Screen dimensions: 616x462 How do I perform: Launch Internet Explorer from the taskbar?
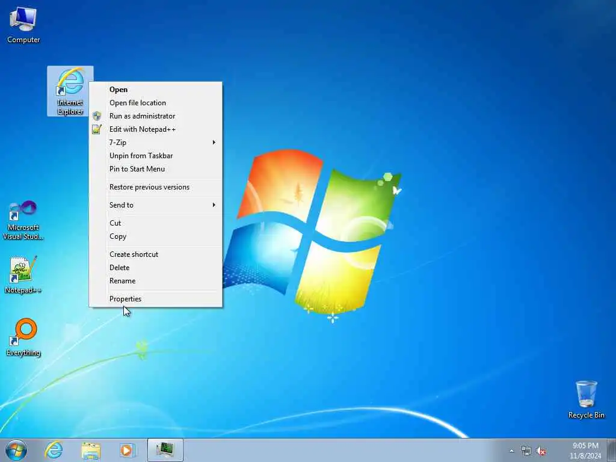coord(54,450)
